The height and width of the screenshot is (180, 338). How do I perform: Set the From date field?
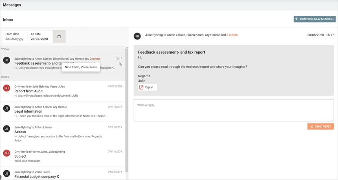tap(15, 37)
